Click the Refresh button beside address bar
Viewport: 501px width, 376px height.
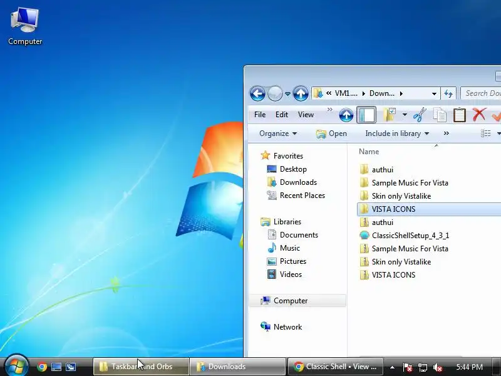coord(448,93)
